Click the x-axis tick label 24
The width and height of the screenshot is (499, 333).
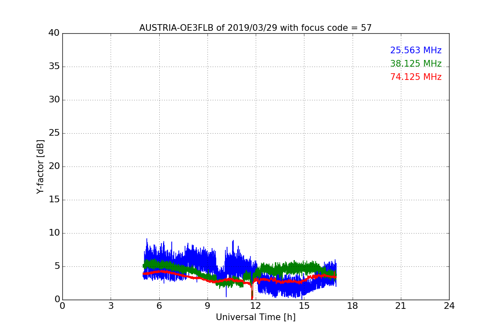coord(449,306)
